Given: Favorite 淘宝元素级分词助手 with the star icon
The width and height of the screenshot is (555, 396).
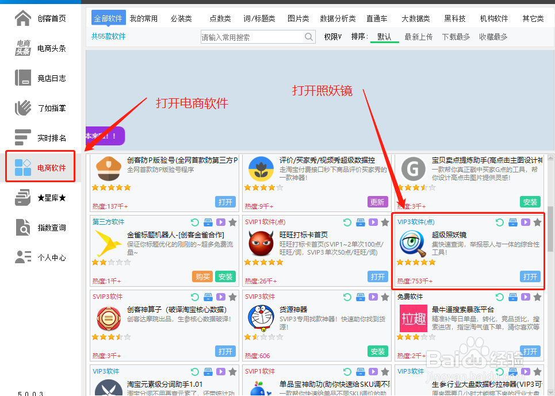Looking at the screenshot, I should [232, 372].
